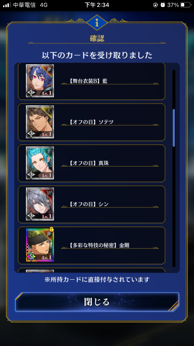
Task: Tap the 【オフの日】シン card portrait
Action: point(40,204)
